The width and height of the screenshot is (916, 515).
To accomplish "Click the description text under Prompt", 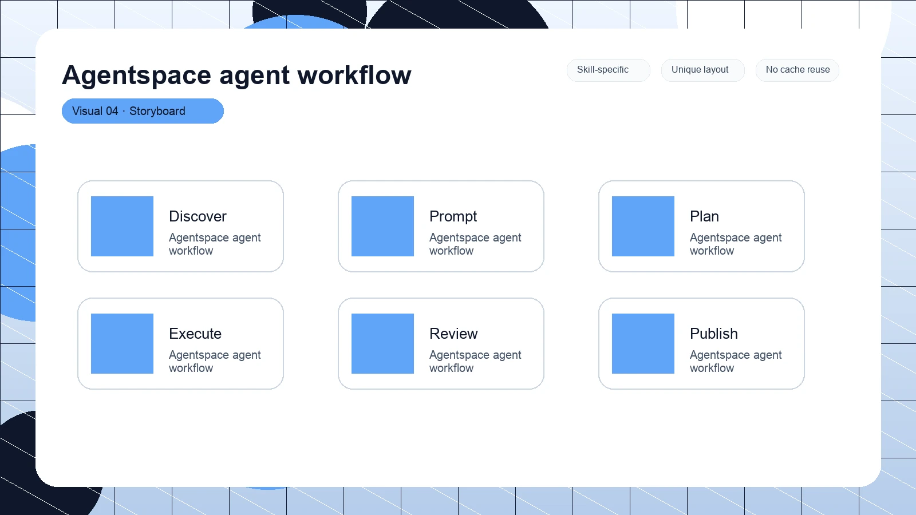I will [475, 244].
